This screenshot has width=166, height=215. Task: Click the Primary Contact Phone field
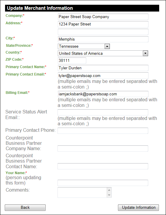click(x=103, y=131)
